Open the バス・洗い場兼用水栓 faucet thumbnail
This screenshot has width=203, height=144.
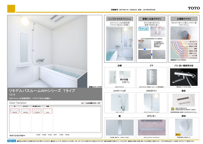point(184,77)
